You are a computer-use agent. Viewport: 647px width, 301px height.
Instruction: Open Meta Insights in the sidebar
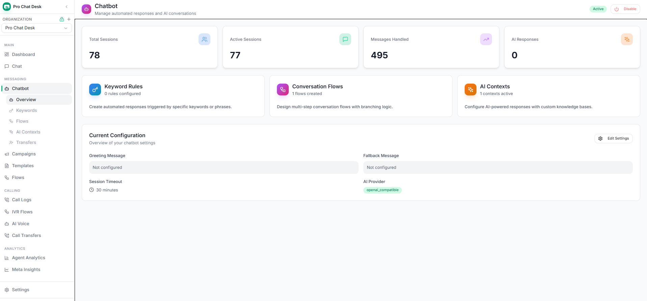[36, 270]
